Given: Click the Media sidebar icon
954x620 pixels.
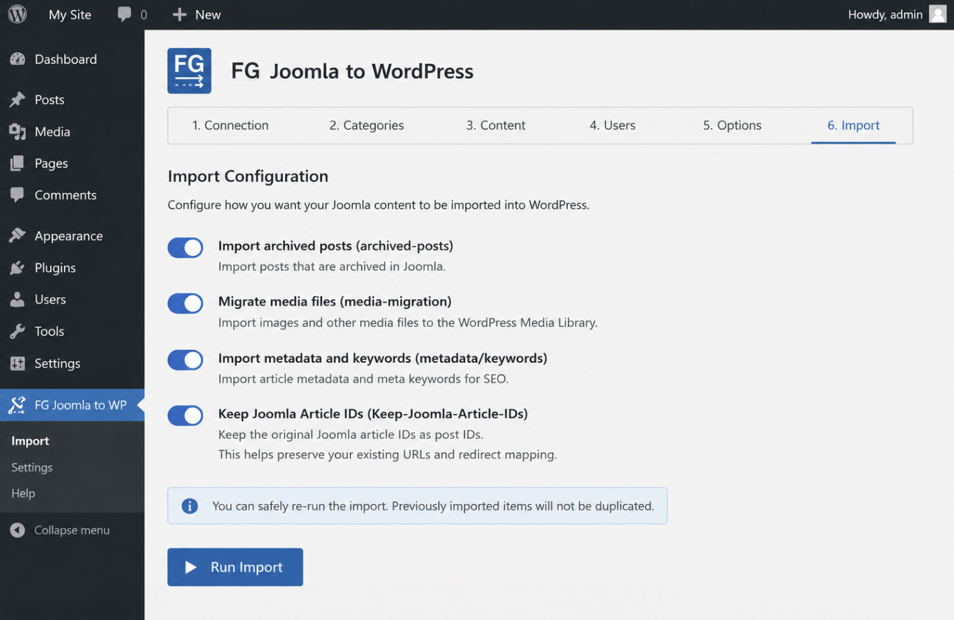Looking at the screenshot, I should [17, 132].
